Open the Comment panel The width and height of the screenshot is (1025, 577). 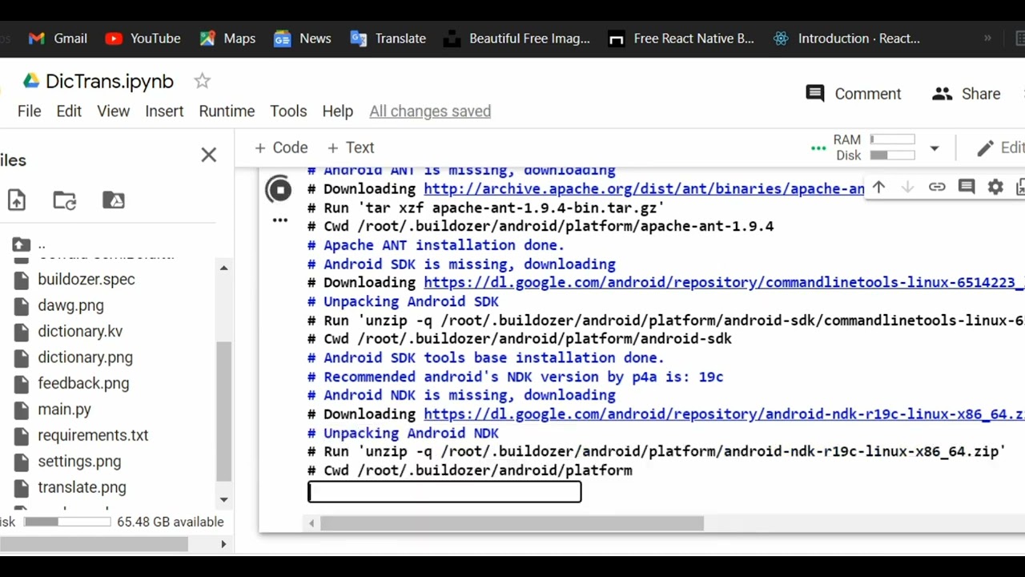point(854,94)
